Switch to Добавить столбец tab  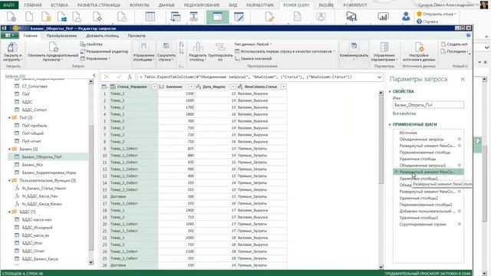click(102, 36)
